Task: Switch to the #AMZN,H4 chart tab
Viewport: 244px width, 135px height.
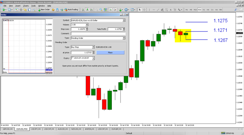Action: click(x=89, y=129)
